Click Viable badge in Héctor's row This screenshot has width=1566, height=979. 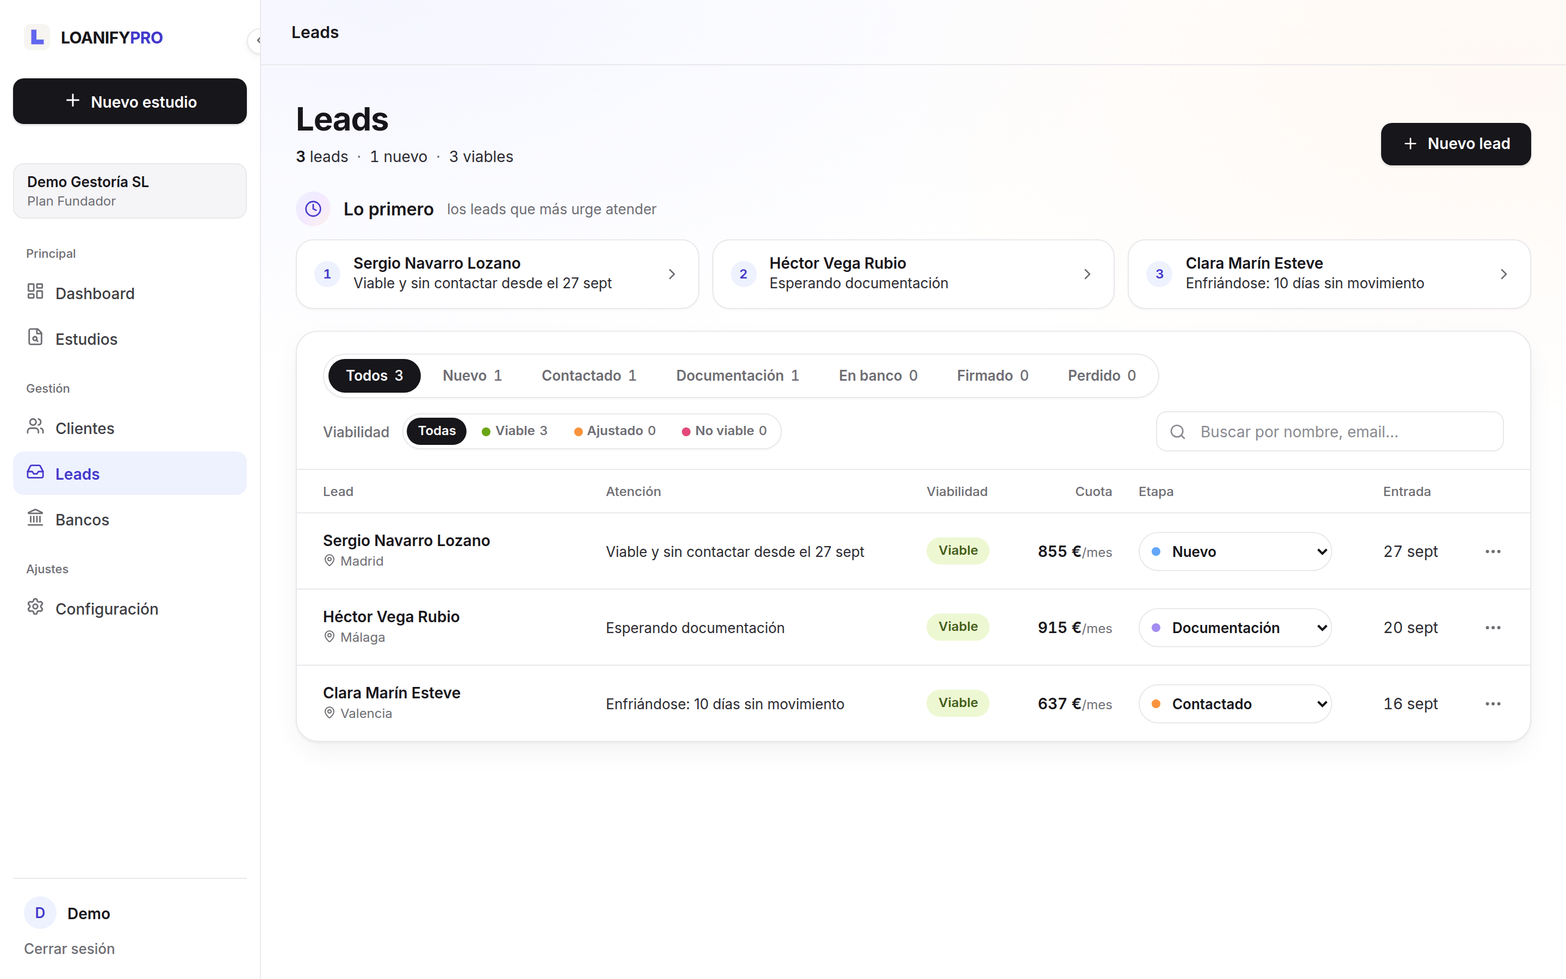click(958, 627)
